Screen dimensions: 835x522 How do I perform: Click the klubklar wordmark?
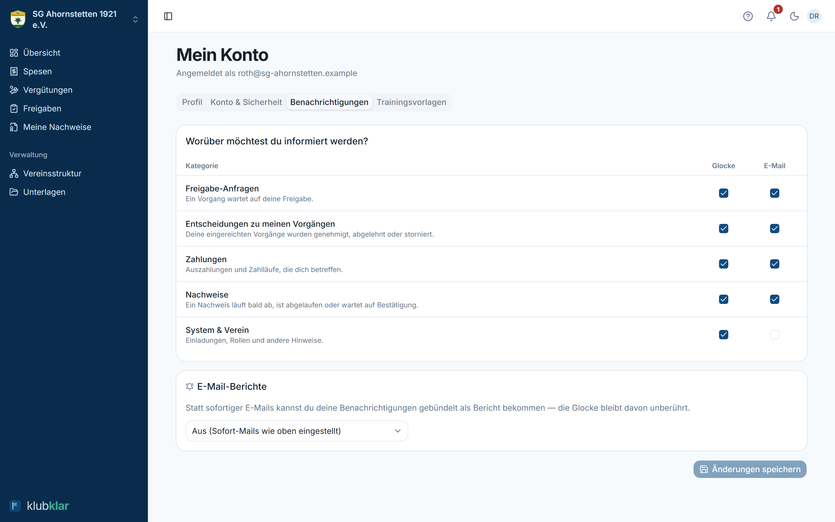coord(48,506)
